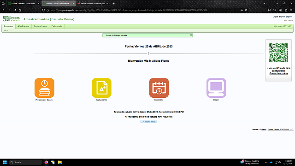295x166 pixels.
Task: Open the Legal link in footer
Action: point(264,130)
